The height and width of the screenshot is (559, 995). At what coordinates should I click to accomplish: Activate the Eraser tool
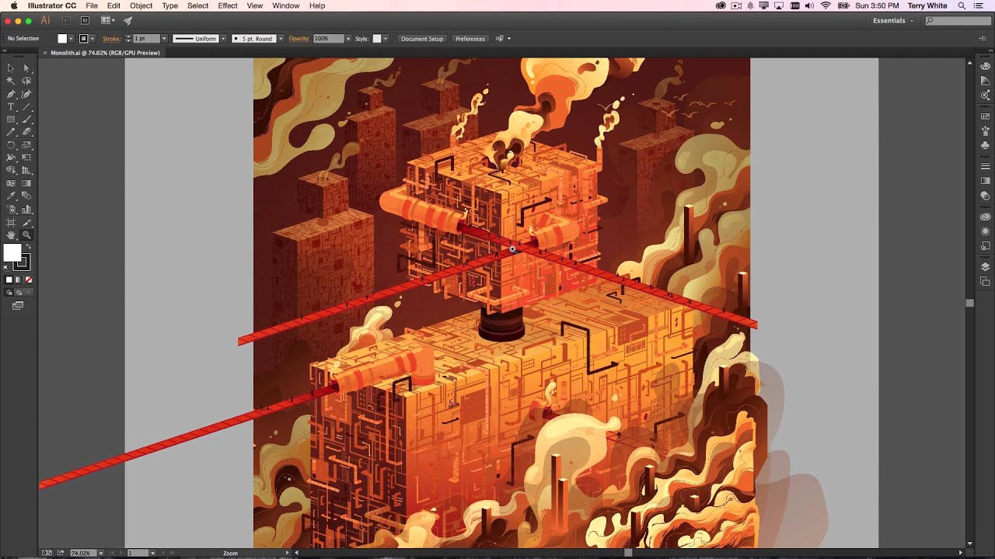(x=26, y=132)
